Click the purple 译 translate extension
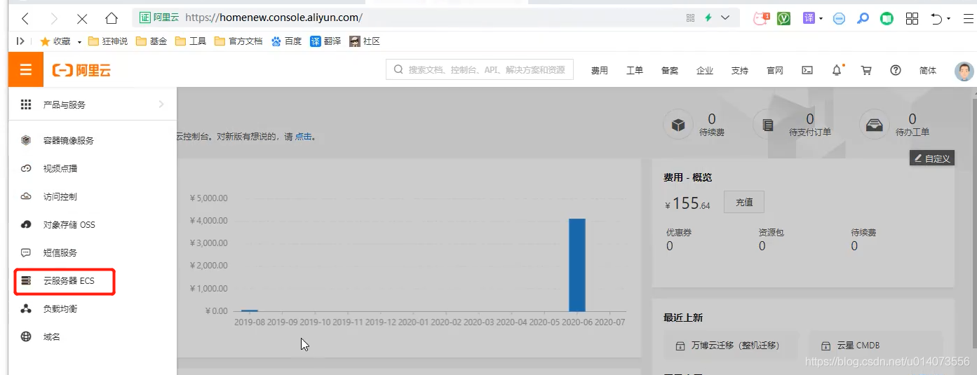Viewport: 977px width, 375px height. pos(809,18)
